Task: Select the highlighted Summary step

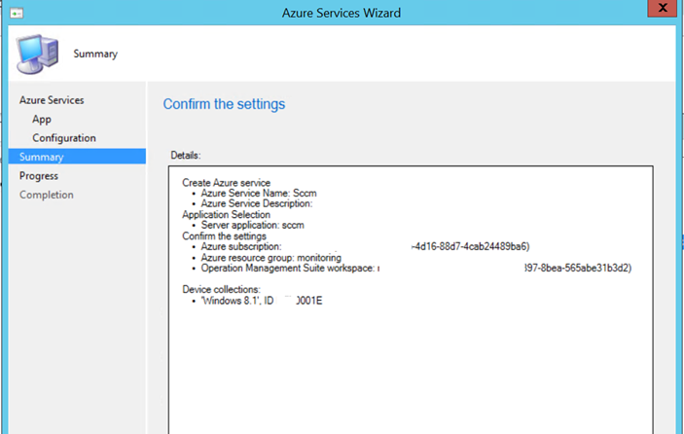Action: [77, 157]
